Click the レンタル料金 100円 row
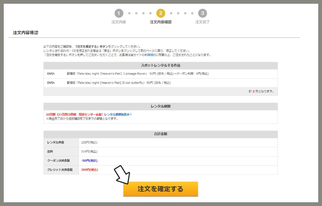The image size is (322, 206). 161,142
